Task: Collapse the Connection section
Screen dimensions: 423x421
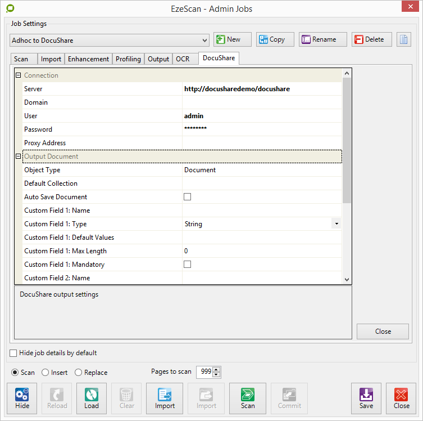Action: point(18,75)
